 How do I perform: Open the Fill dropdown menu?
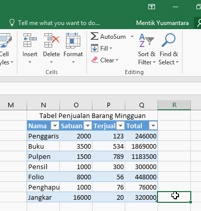pyautogui.click(x=110, y=49)
